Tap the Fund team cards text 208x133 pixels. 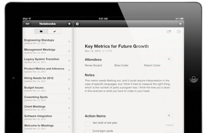[x=103, y=131]
